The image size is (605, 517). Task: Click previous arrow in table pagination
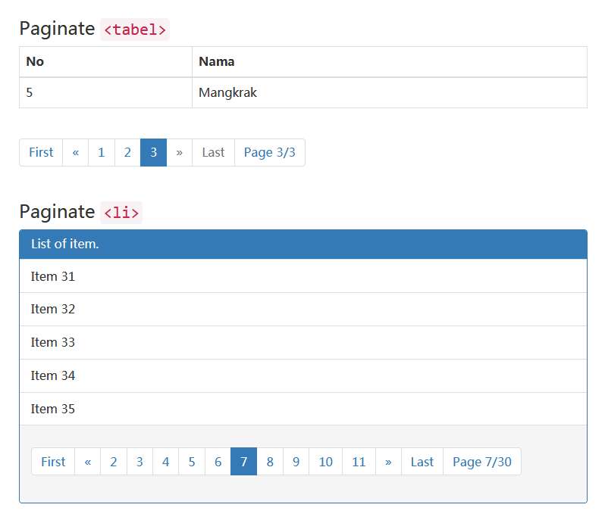75,152
